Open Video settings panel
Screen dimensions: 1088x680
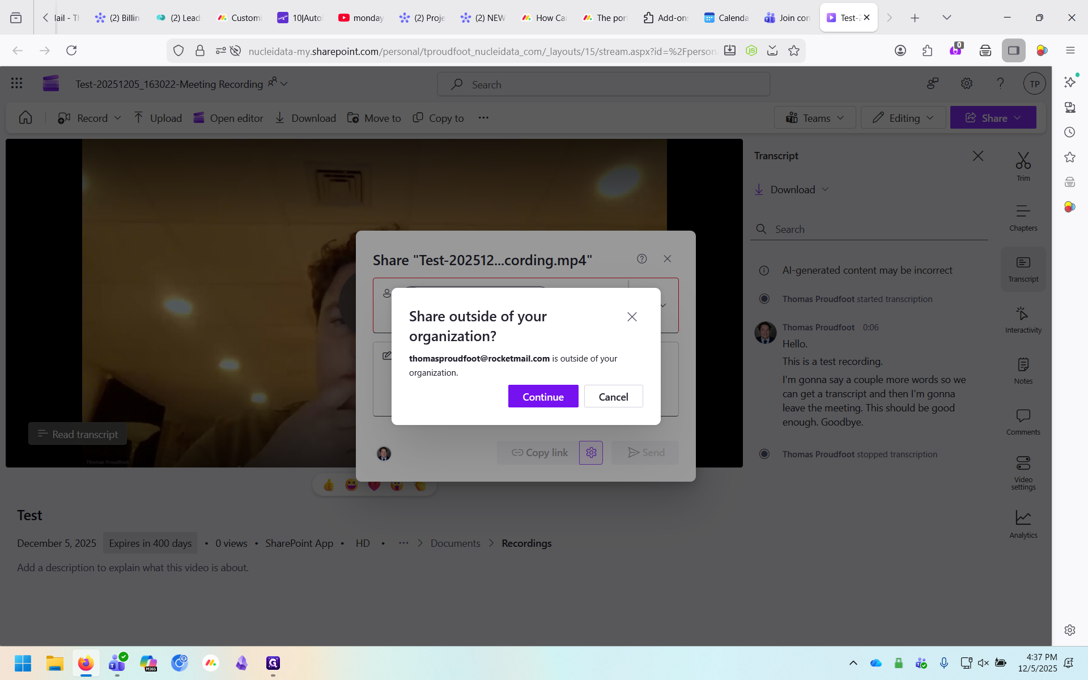coord(1023,473)
